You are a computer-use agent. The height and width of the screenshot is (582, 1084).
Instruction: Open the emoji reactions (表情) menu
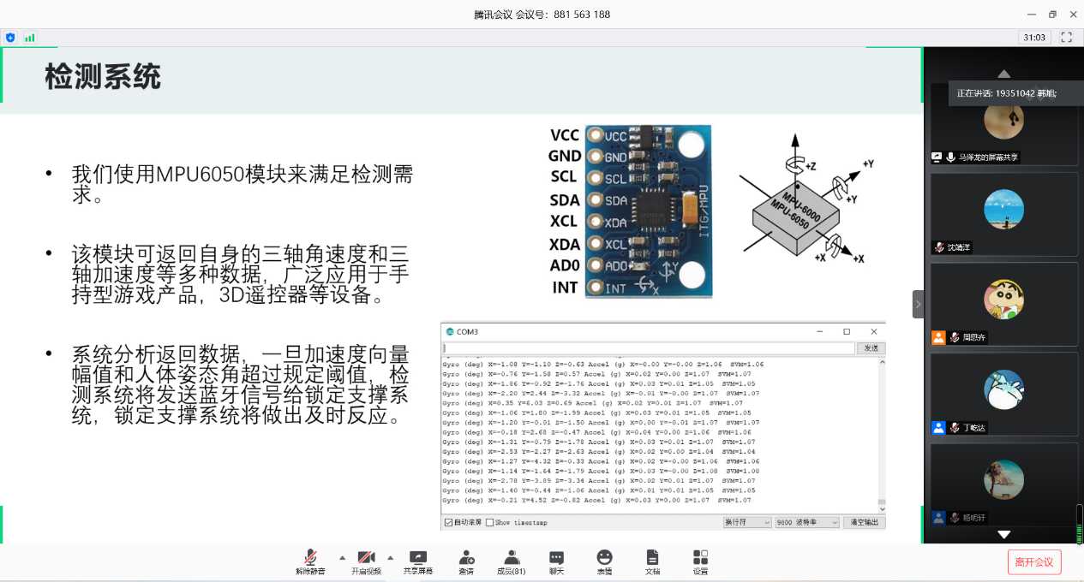[x=605, y=561]
